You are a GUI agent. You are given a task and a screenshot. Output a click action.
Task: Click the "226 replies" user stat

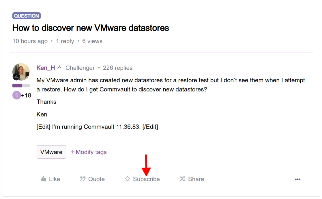(118, 68)
